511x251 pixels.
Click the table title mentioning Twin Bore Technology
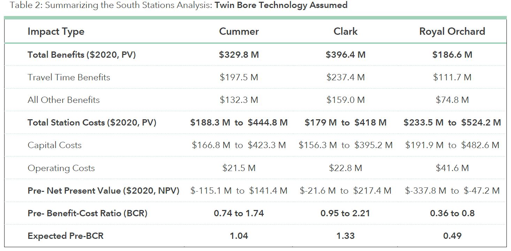click(x=178, y=5)
